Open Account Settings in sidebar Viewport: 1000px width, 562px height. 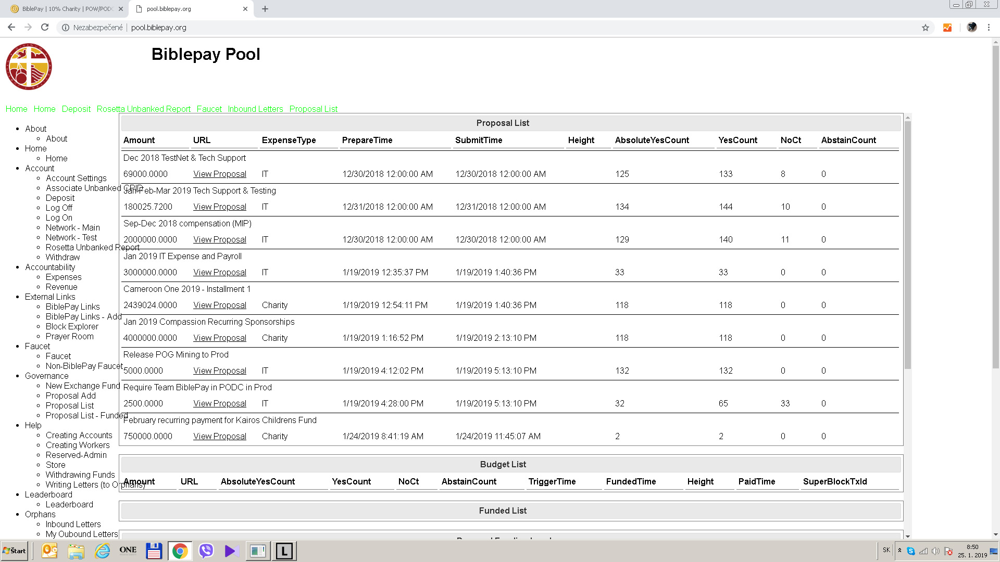(76, 178)
